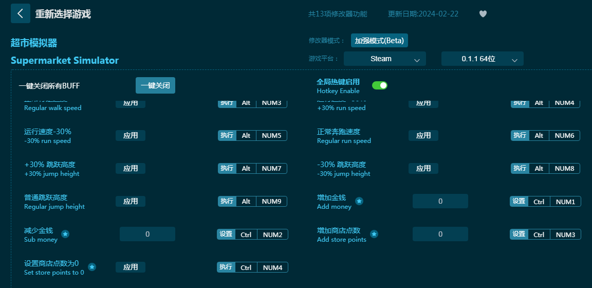Click the 重新选择游戏 heading text
The image size is (592, 288).
[x=63, y=14]
